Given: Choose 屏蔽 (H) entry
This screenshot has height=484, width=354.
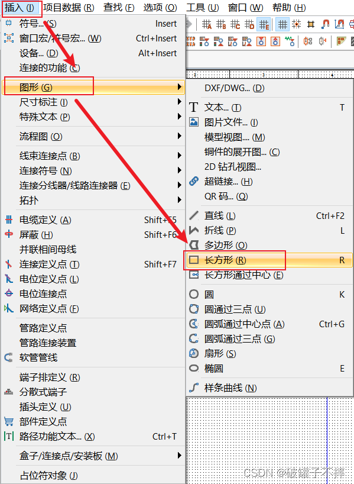Looking at the screenshot, I should pyautogui.click(x=93, y=235).
